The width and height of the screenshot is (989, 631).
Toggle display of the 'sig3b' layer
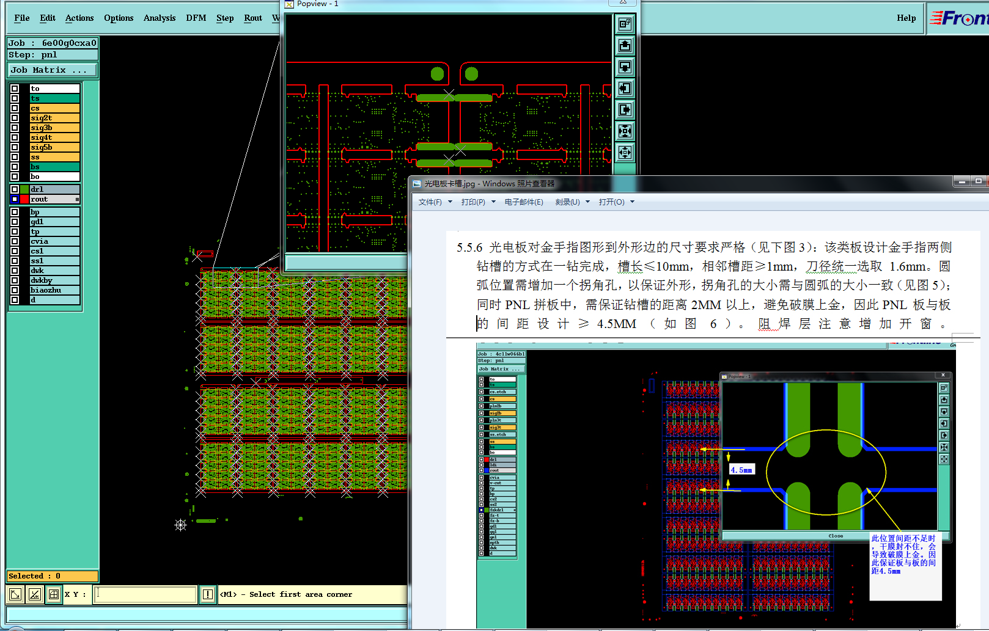click(15, 128)
